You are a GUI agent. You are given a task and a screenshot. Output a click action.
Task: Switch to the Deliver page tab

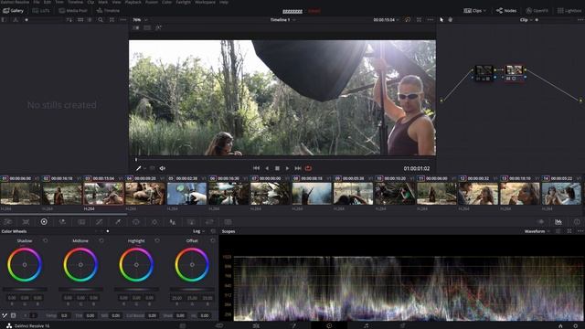click(402, 326)
